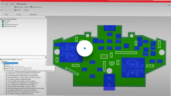Click the search magnifier in the Changes panel

pyautogui.click(x=46, y=57)
